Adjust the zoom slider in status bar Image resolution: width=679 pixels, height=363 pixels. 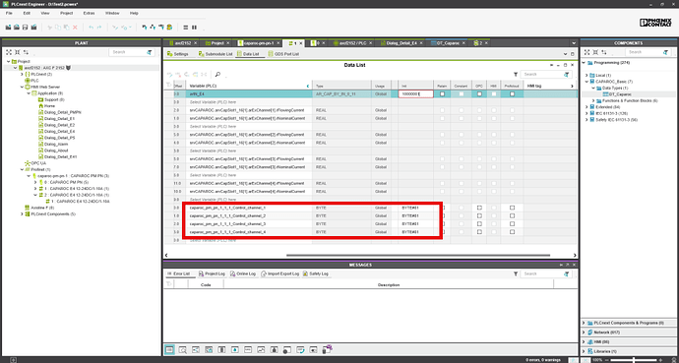[x=635, y=360]
